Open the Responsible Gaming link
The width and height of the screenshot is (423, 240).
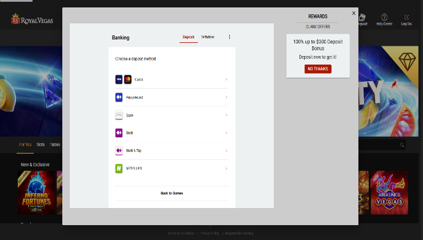[239, 233]
